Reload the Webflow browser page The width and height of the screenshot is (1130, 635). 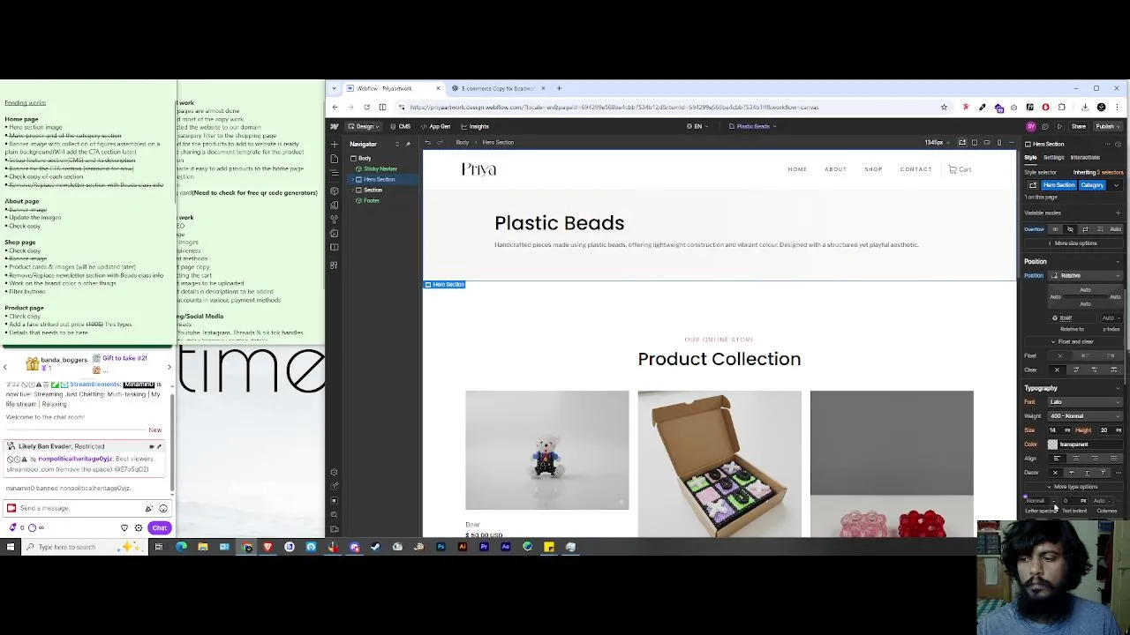pyautogui.click(x=366, y=107)
